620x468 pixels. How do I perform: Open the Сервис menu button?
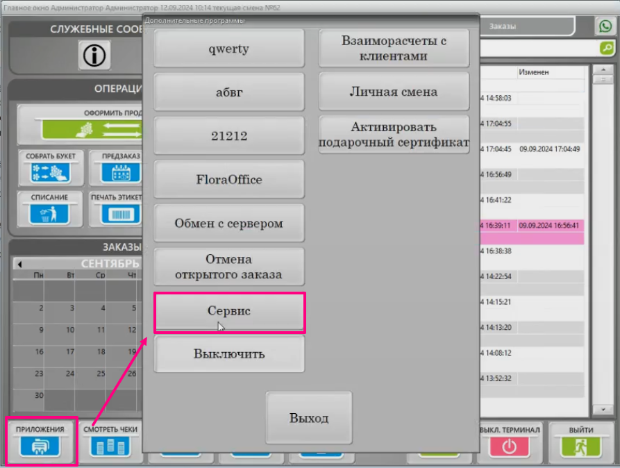(229, 311)
